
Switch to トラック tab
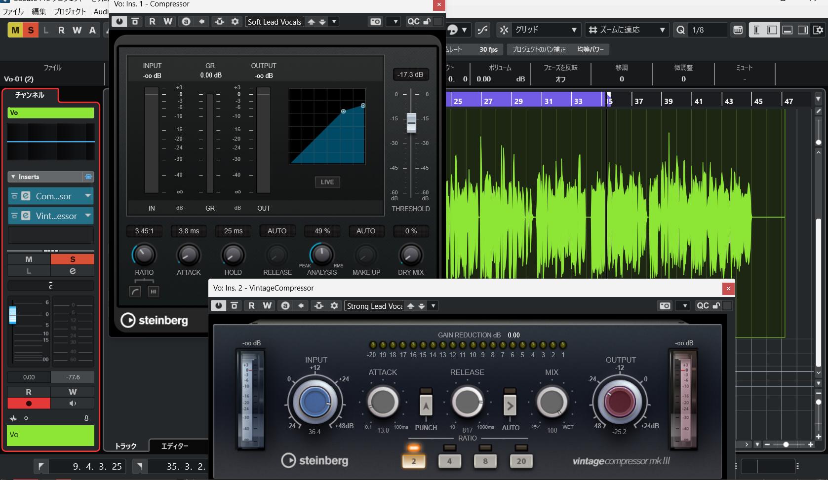[126, 446]
